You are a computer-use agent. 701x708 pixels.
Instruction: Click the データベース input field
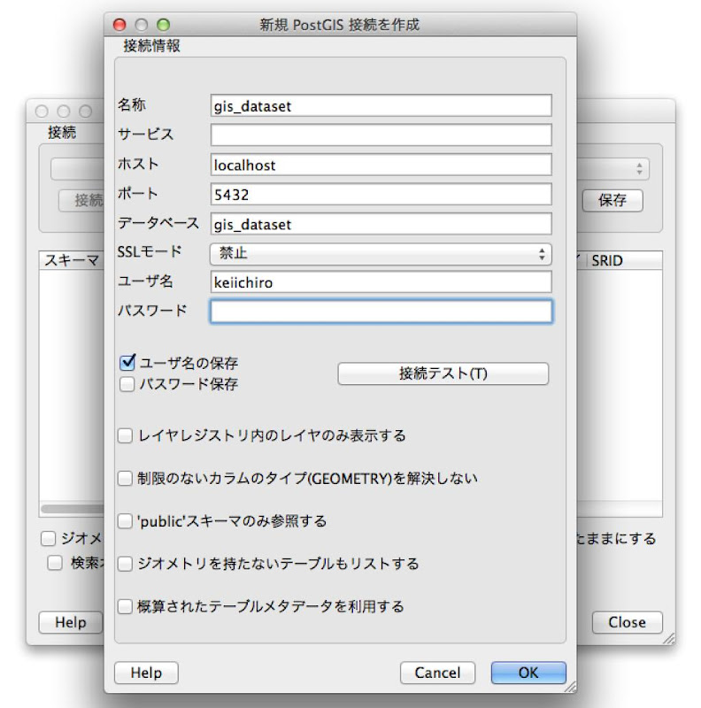pos(381,224)
